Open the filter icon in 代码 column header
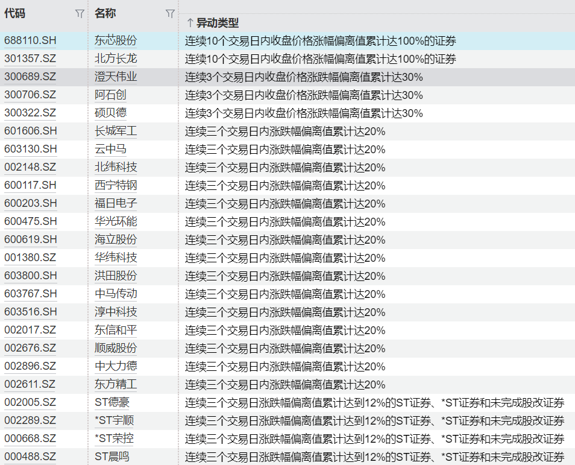This screenshot has height=465, width=575. (80, 14)
